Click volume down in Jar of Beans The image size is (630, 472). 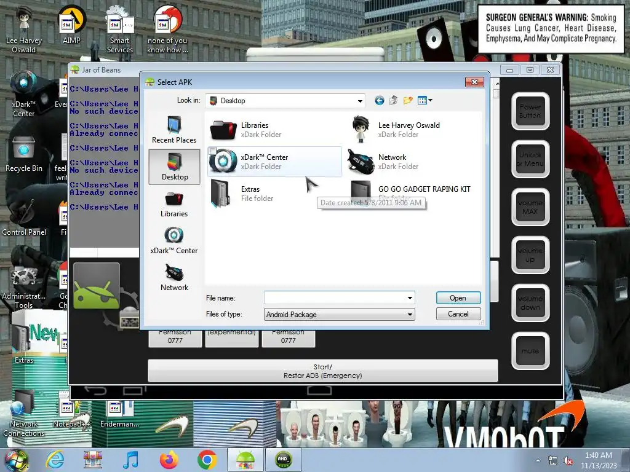[530, 302]
